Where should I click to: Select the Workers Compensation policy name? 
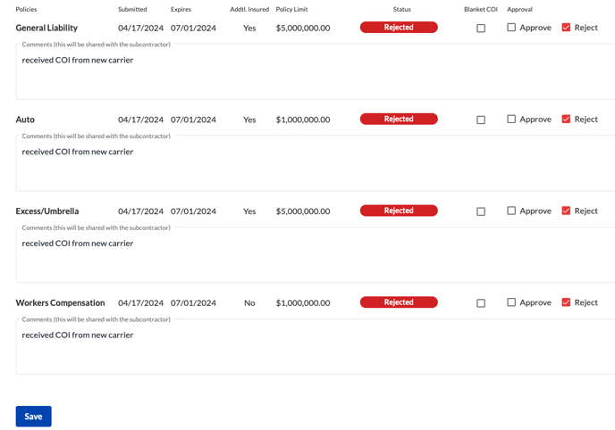pyautogui.click(x=60, y=302)
